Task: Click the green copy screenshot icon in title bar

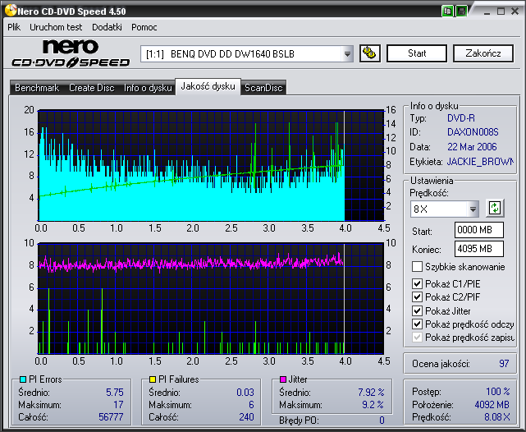Action: pos(447,11)
